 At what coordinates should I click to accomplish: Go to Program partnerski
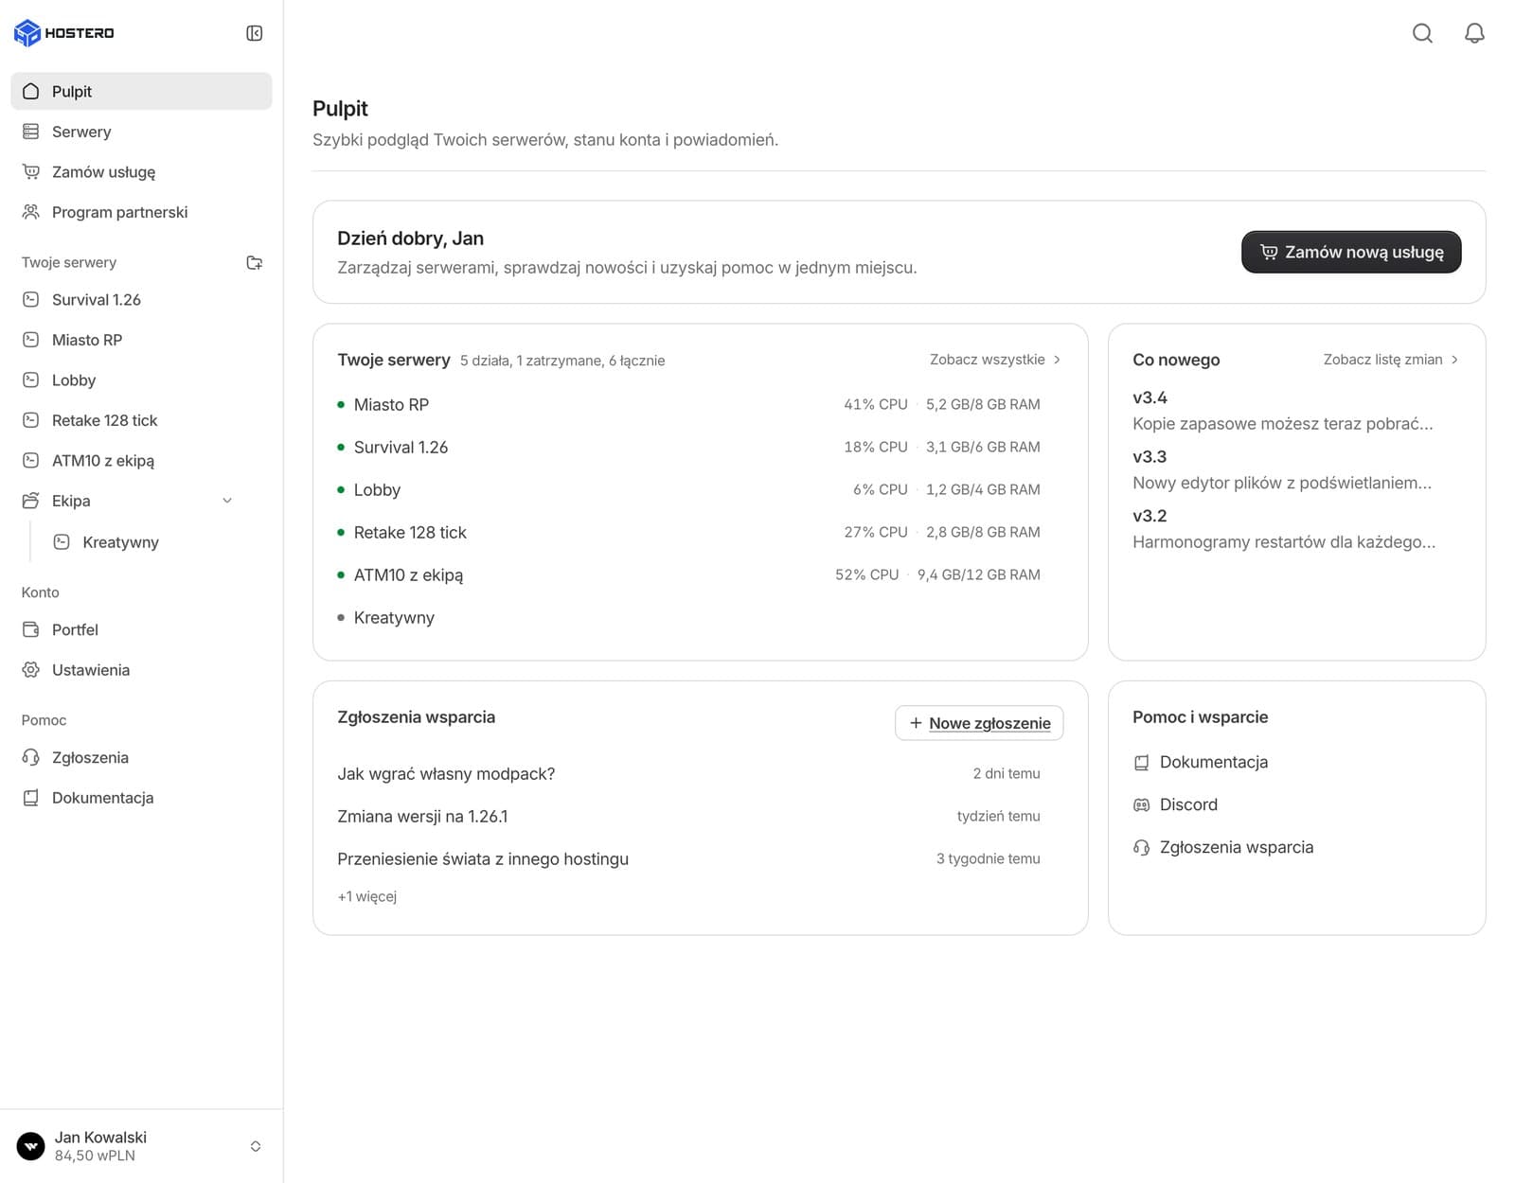(141, 212)
